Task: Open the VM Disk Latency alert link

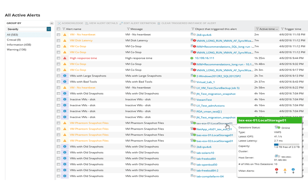Action: (x=81, y=40)
